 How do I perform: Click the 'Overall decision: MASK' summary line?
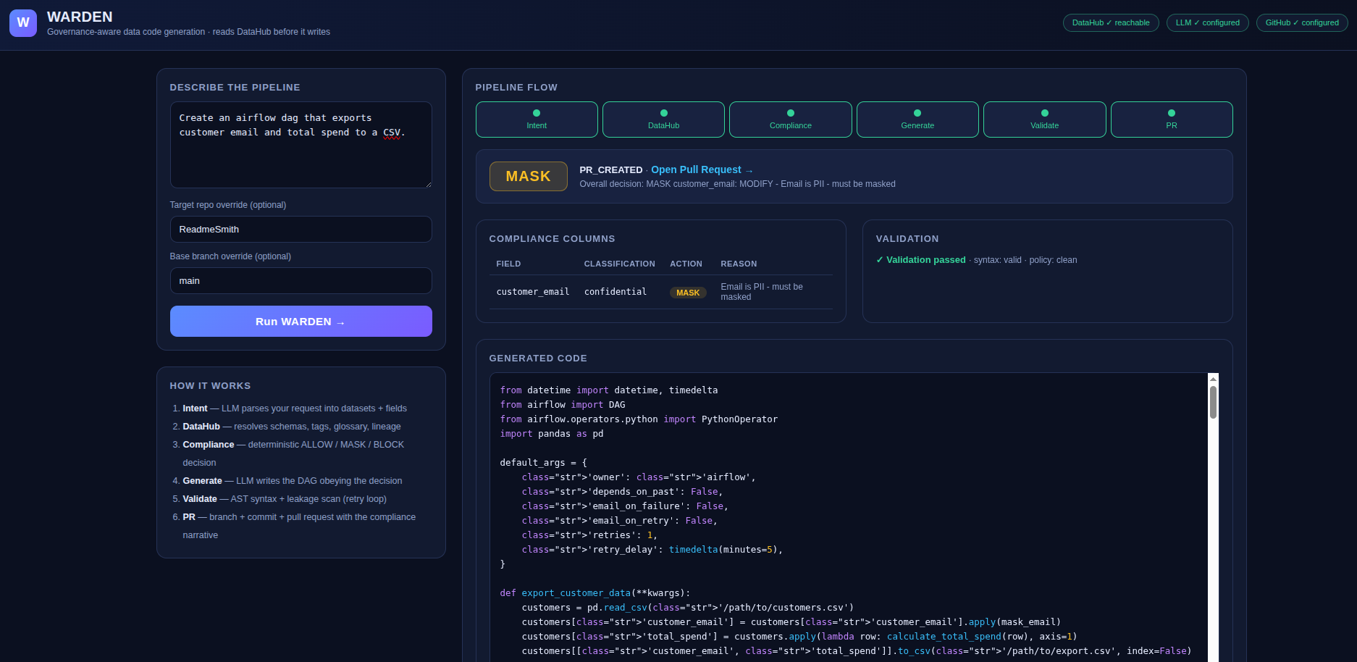point(737,184)
